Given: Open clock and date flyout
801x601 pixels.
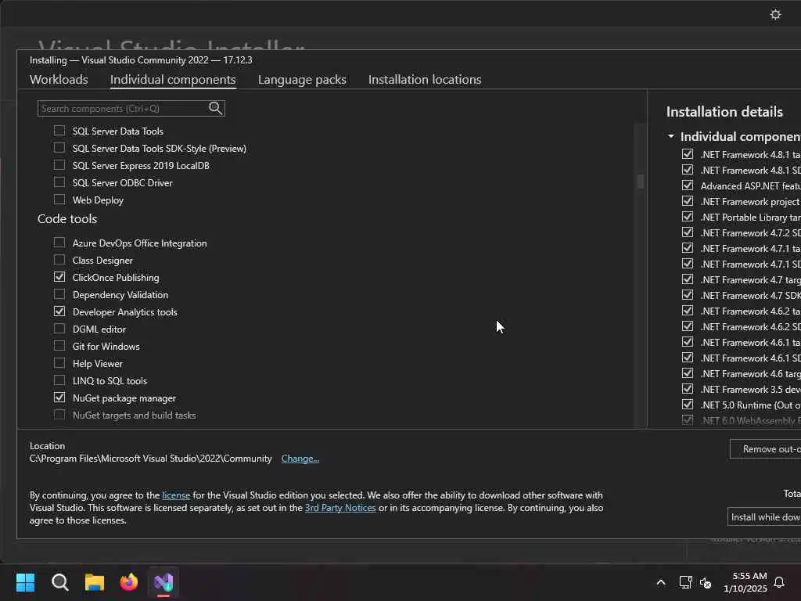Looking at the screenshot, I should click(x=745, y=582).
